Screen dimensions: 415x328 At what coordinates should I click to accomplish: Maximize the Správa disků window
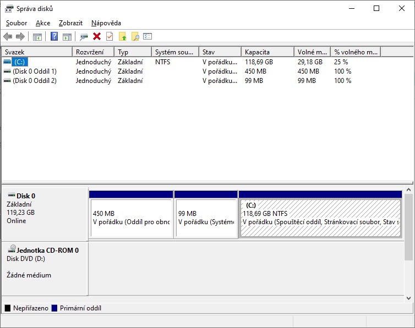376,8
